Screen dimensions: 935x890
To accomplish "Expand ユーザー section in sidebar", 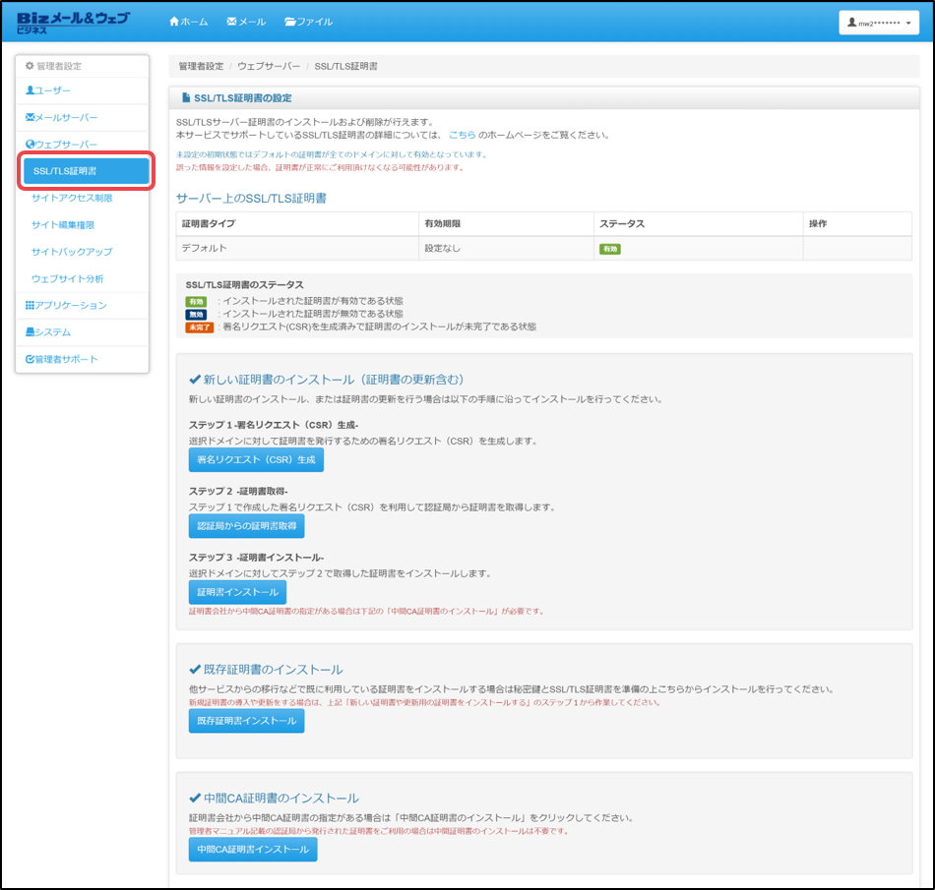I will coord(48,90).
